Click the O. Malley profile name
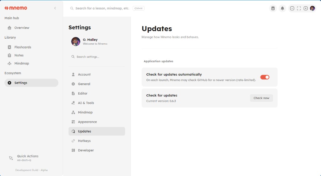The height and width of the screenshot is (176, 321). coord(90,40)
